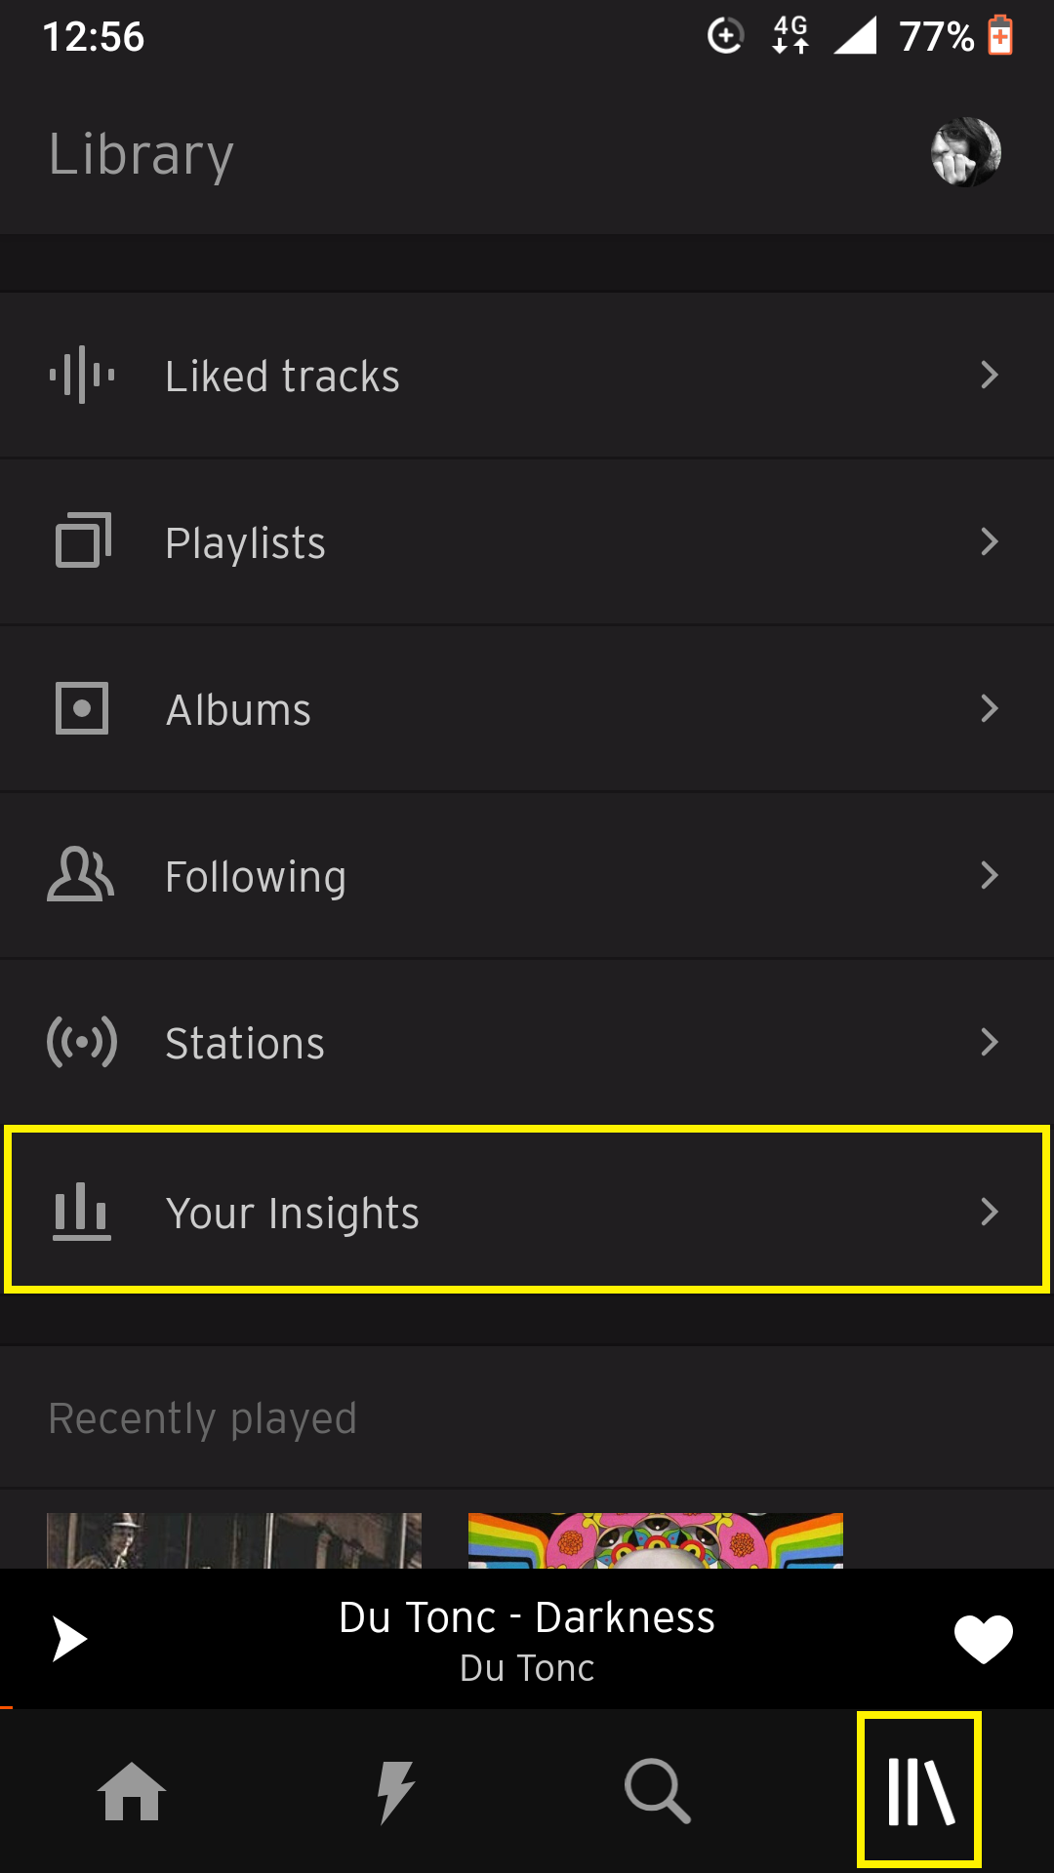Select the Playlists icon
The height and width of the screenshot is (1873, 1054).
(83, 541)
